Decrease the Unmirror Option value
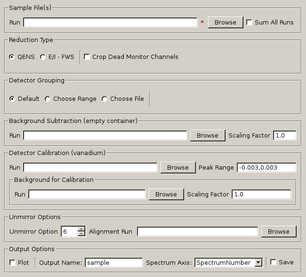This screenshot has width=306, height=277. click(x=81, y=234)
